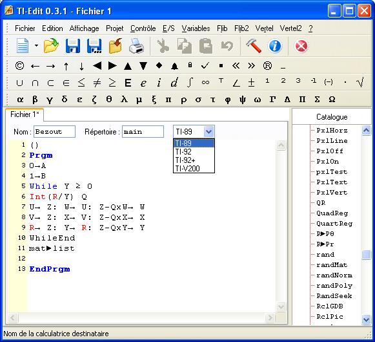Insert the store right arrow symbol
Image resolution: width=375 pixels, height=342 pixels.
(50, 67)
